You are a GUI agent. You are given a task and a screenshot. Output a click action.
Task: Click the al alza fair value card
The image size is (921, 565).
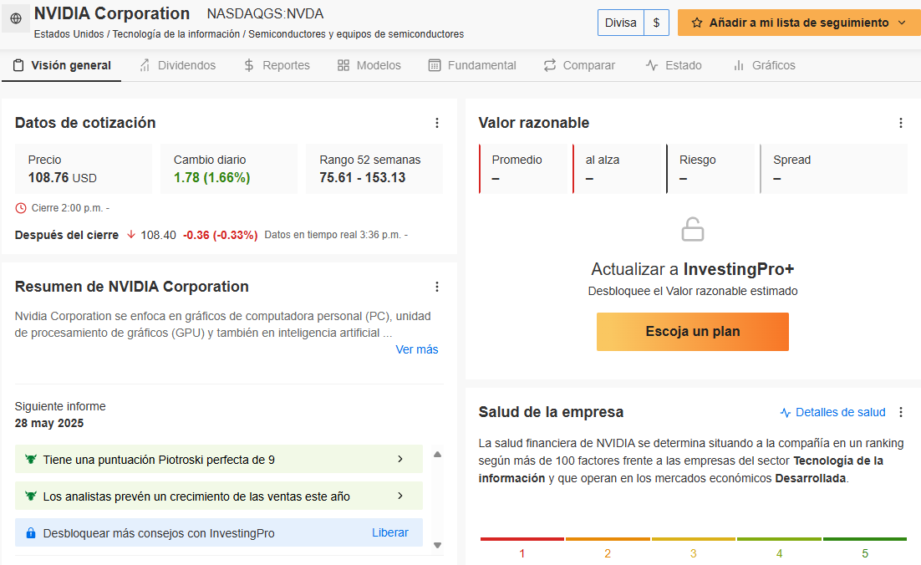618,169
